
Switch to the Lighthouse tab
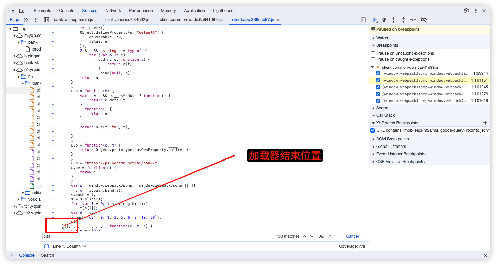pyautogui.click(x=223, y=11)
